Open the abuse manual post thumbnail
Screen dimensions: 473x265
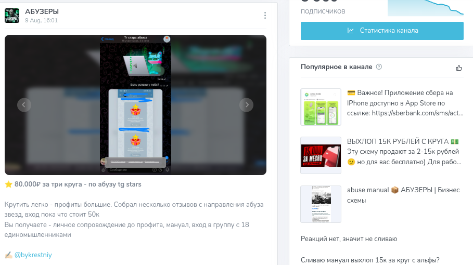321,204
